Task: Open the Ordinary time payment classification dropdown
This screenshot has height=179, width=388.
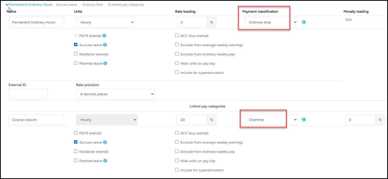Action: click(x=271, y=22)
